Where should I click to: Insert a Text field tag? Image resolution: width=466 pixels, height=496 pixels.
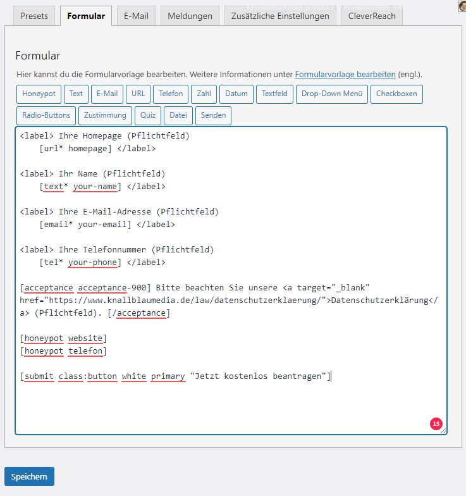point(76,94)
